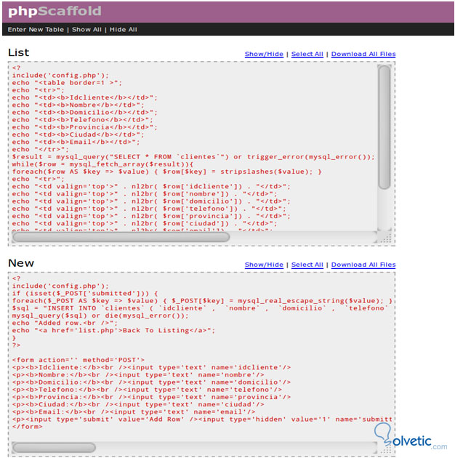Click the Ciudad header echo line in List

pos(78,134)
